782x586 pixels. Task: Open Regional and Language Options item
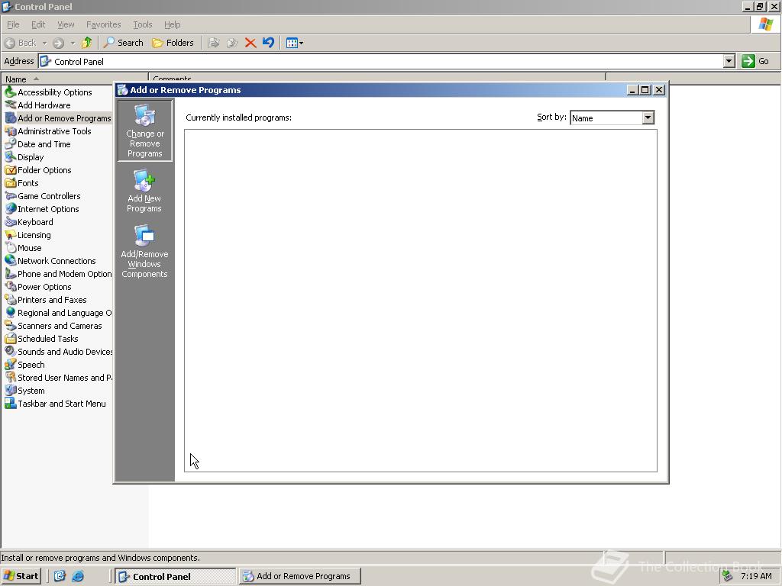[58, 312]
